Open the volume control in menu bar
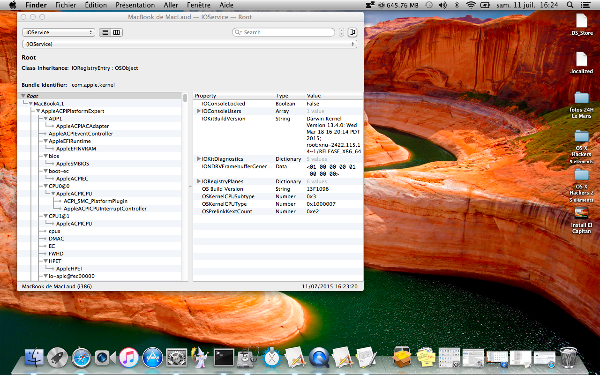This screenshot has height=375, width=600. [x=442, y=5]
